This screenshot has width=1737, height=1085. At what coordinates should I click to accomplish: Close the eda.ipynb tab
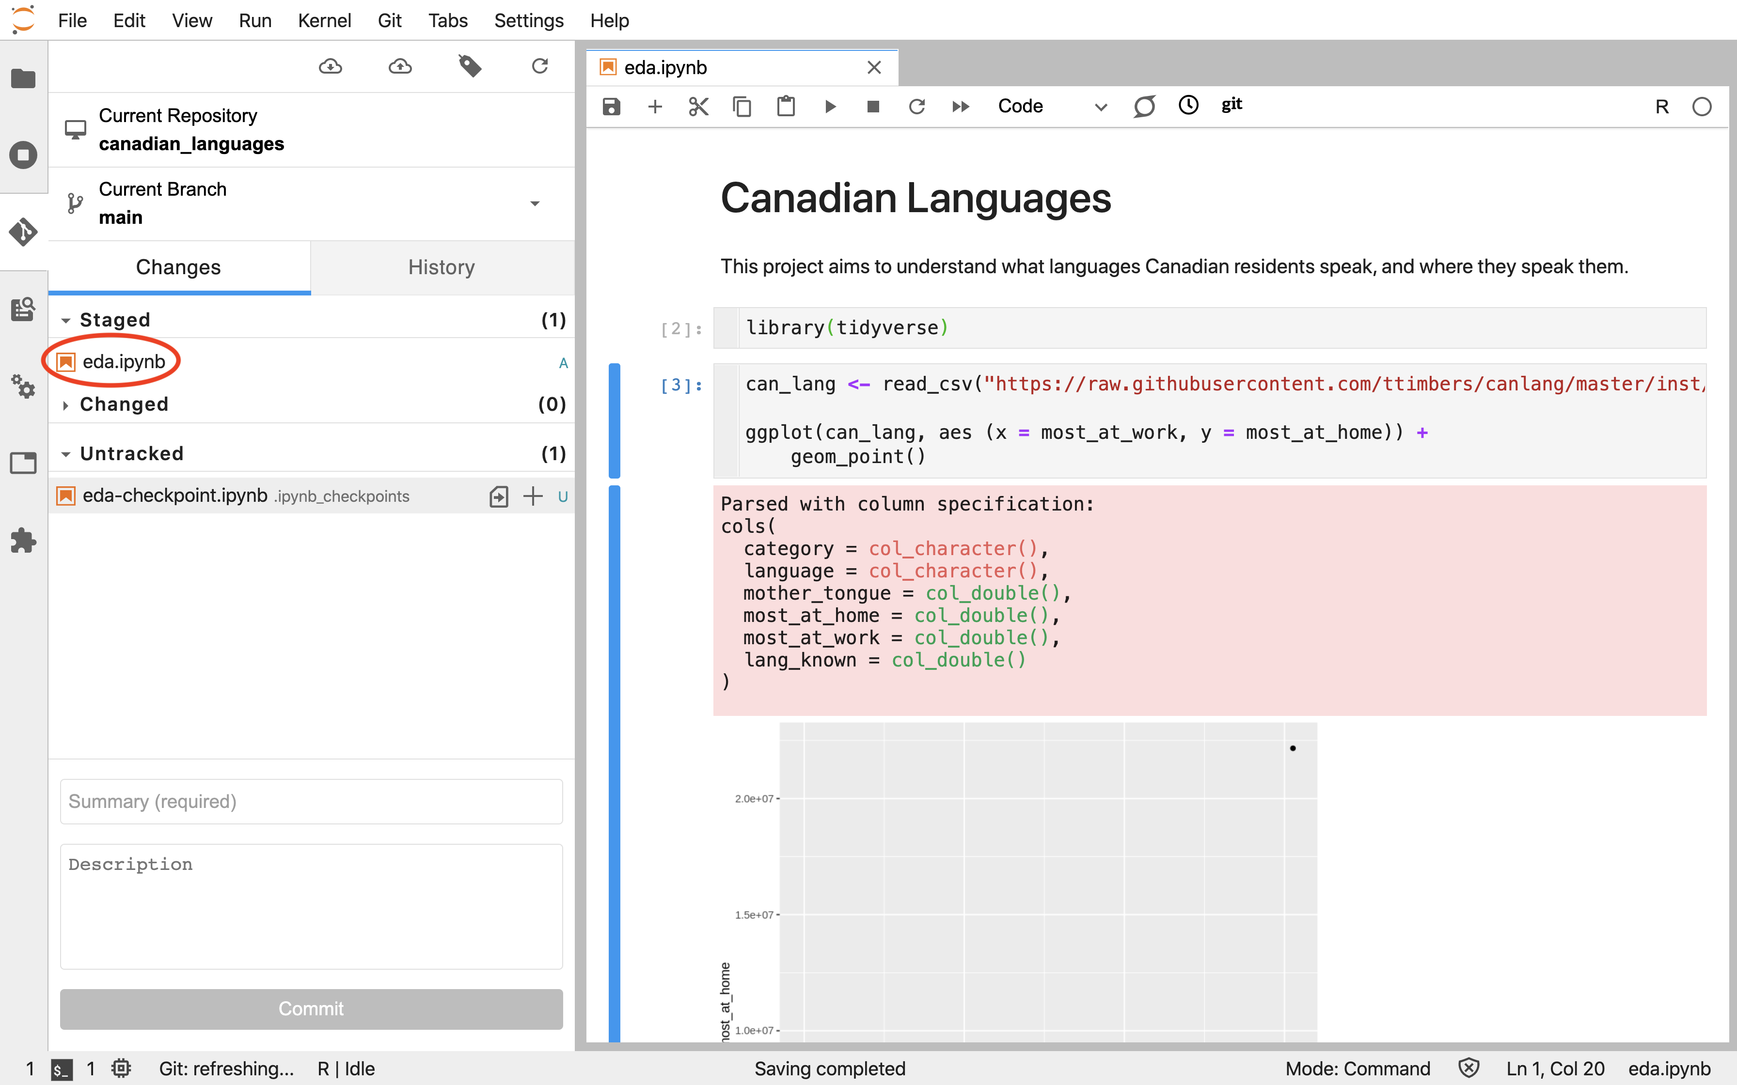pyautogui.click(x=873, y=68)
